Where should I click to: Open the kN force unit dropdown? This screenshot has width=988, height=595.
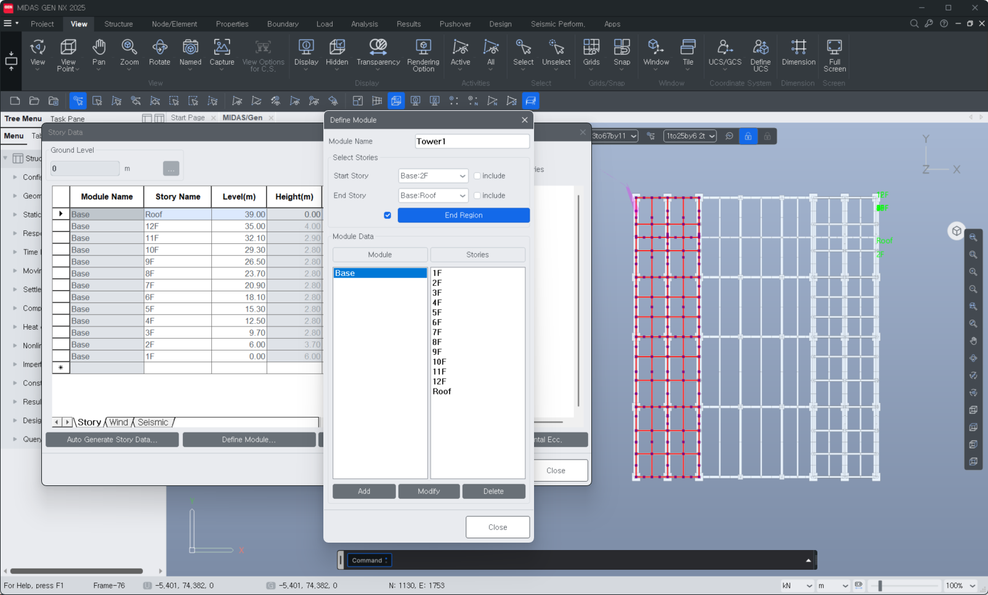coord(797,586)
